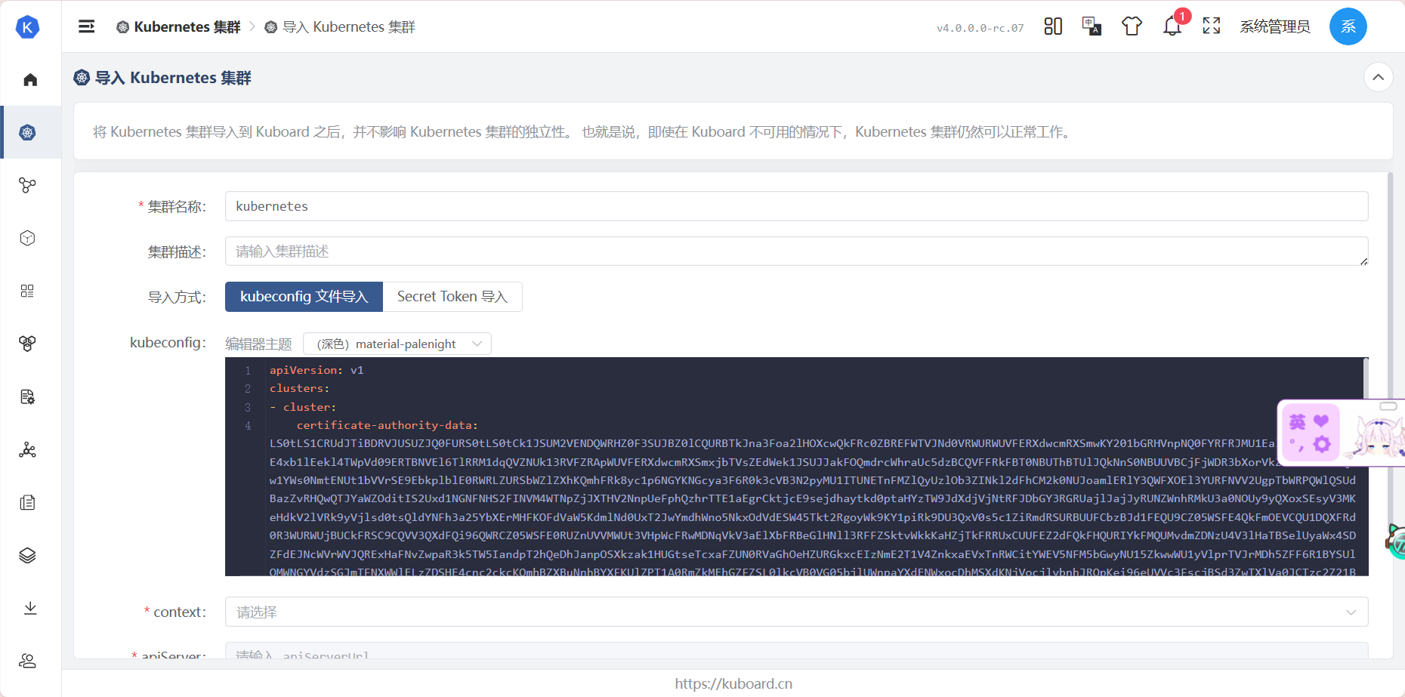Screen dimensions: 1405x697
Task: Open the Home sidebar icon
Action: (x=30, y=79)
